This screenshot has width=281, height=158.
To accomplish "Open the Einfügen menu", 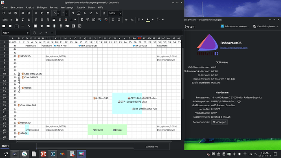I will pos(42,7).
